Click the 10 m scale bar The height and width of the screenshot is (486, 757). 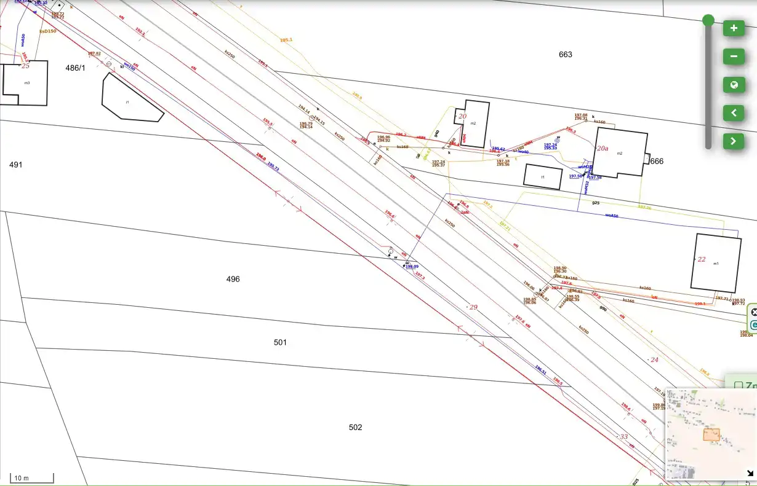point(32,478)
